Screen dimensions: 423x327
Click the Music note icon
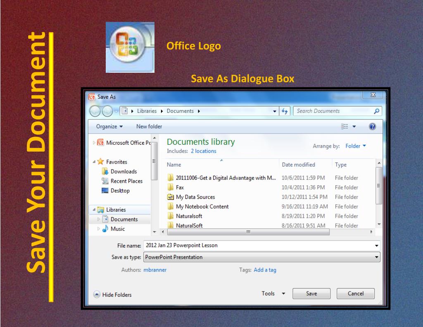[105, 229]
